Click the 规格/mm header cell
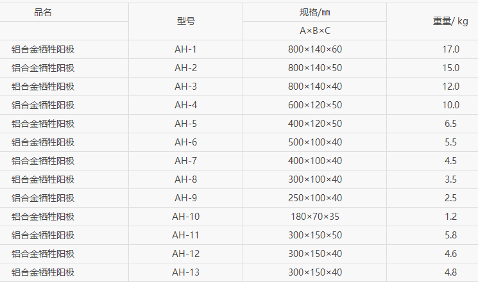 coord(315,12)
